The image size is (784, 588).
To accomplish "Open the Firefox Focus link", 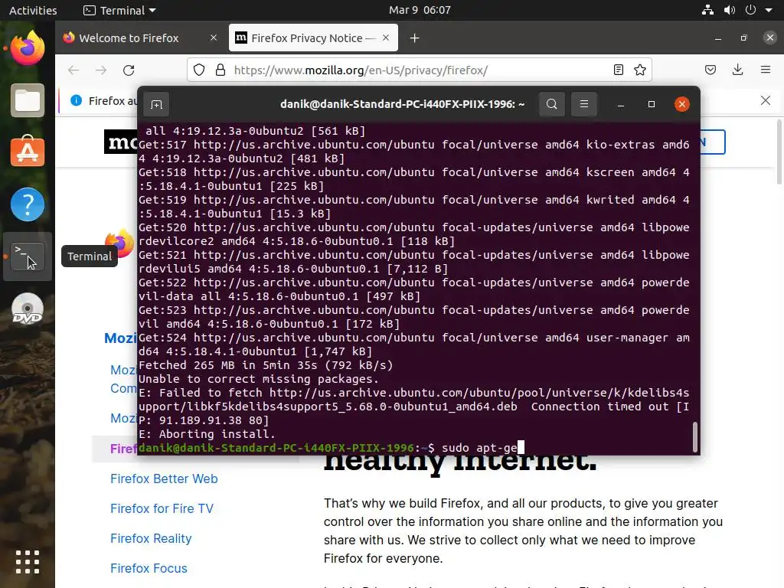I will [149, 569].
